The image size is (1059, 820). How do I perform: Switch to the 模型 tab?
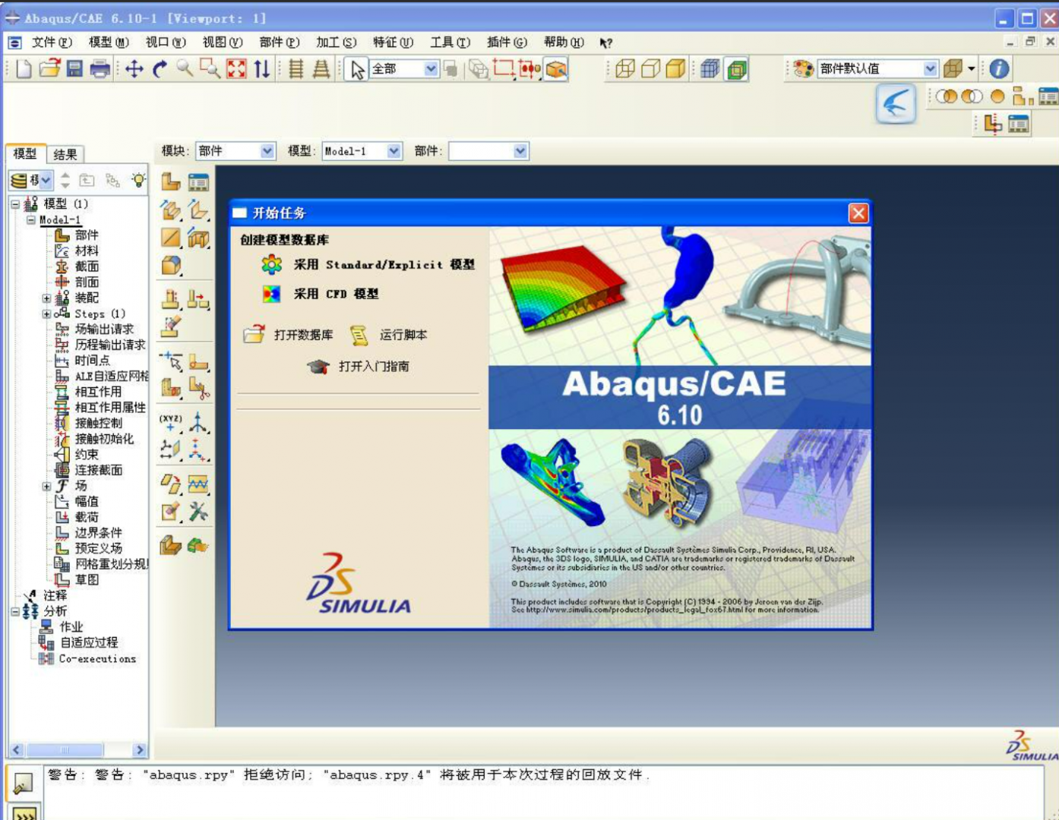pyautogui.click(x=25, y=153)
